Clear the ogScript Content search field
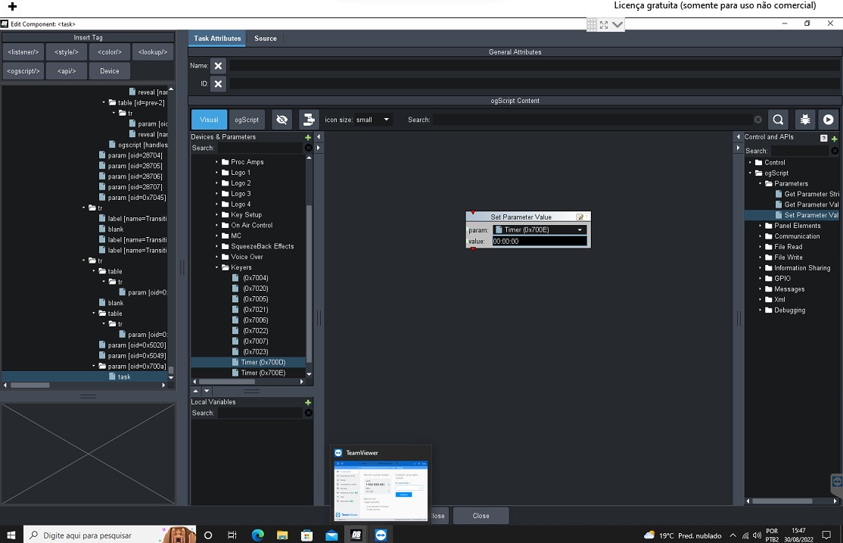Viewport: 843px width, 543px height. 757,120
